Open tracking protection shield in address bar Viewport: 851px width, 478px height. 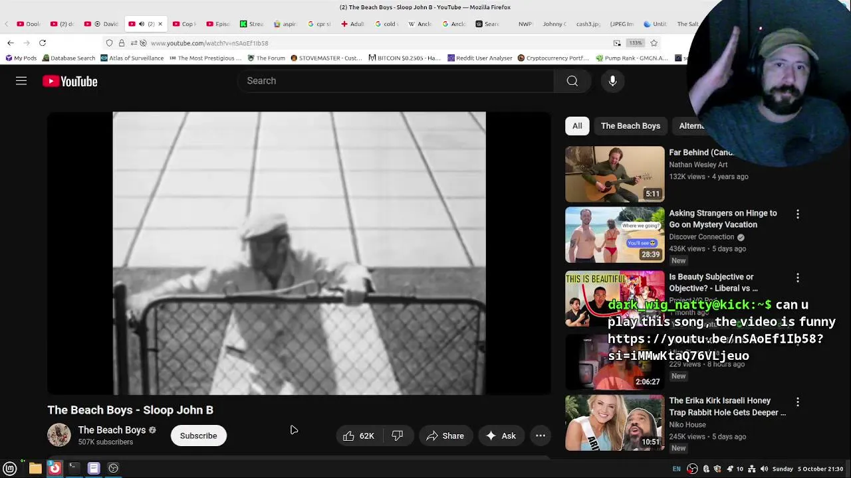109,43
